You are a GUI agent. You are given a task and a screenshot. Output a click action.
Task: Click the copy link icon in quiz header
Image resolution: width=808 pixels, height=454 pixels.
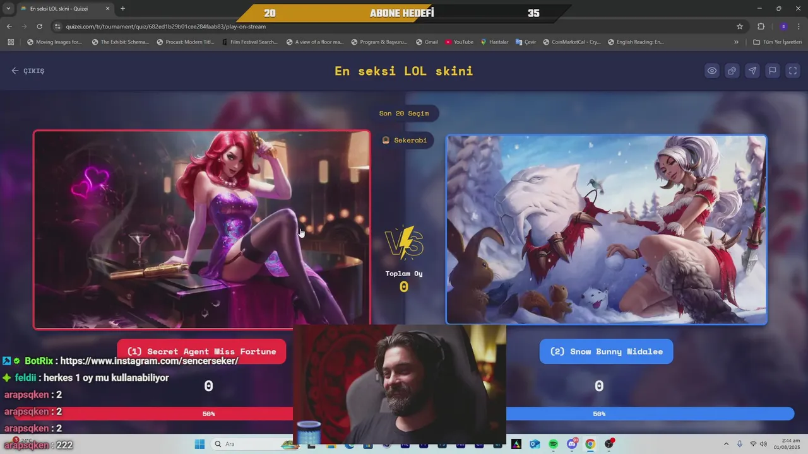[x=732, y=71]
